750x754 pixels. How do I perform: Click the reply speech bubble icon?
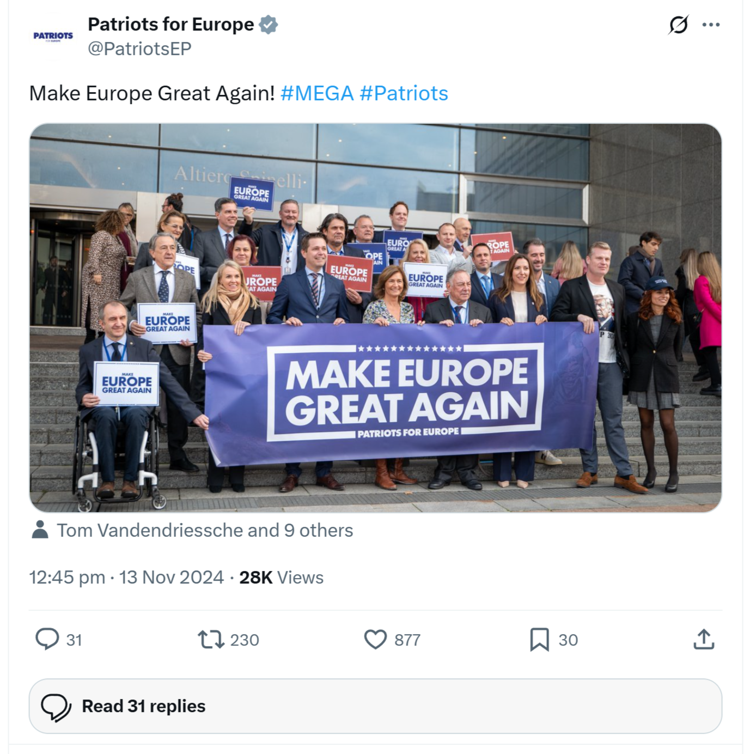pyautogui.click(x=47, y=639)
